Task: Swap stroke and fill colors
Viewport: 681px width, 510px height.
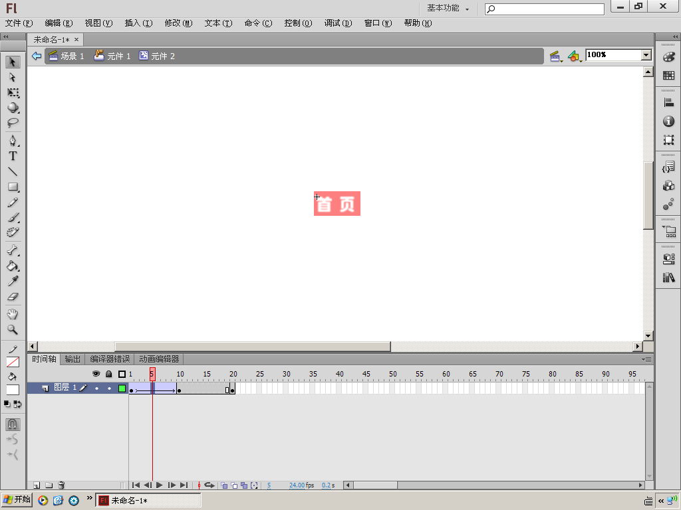Action: 17,404
